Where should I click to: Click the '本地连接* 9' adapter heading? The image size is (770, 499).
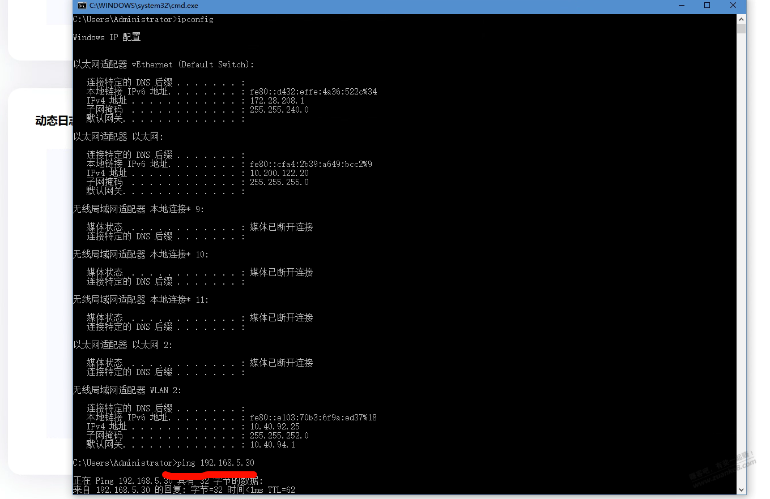coord(139,209)
